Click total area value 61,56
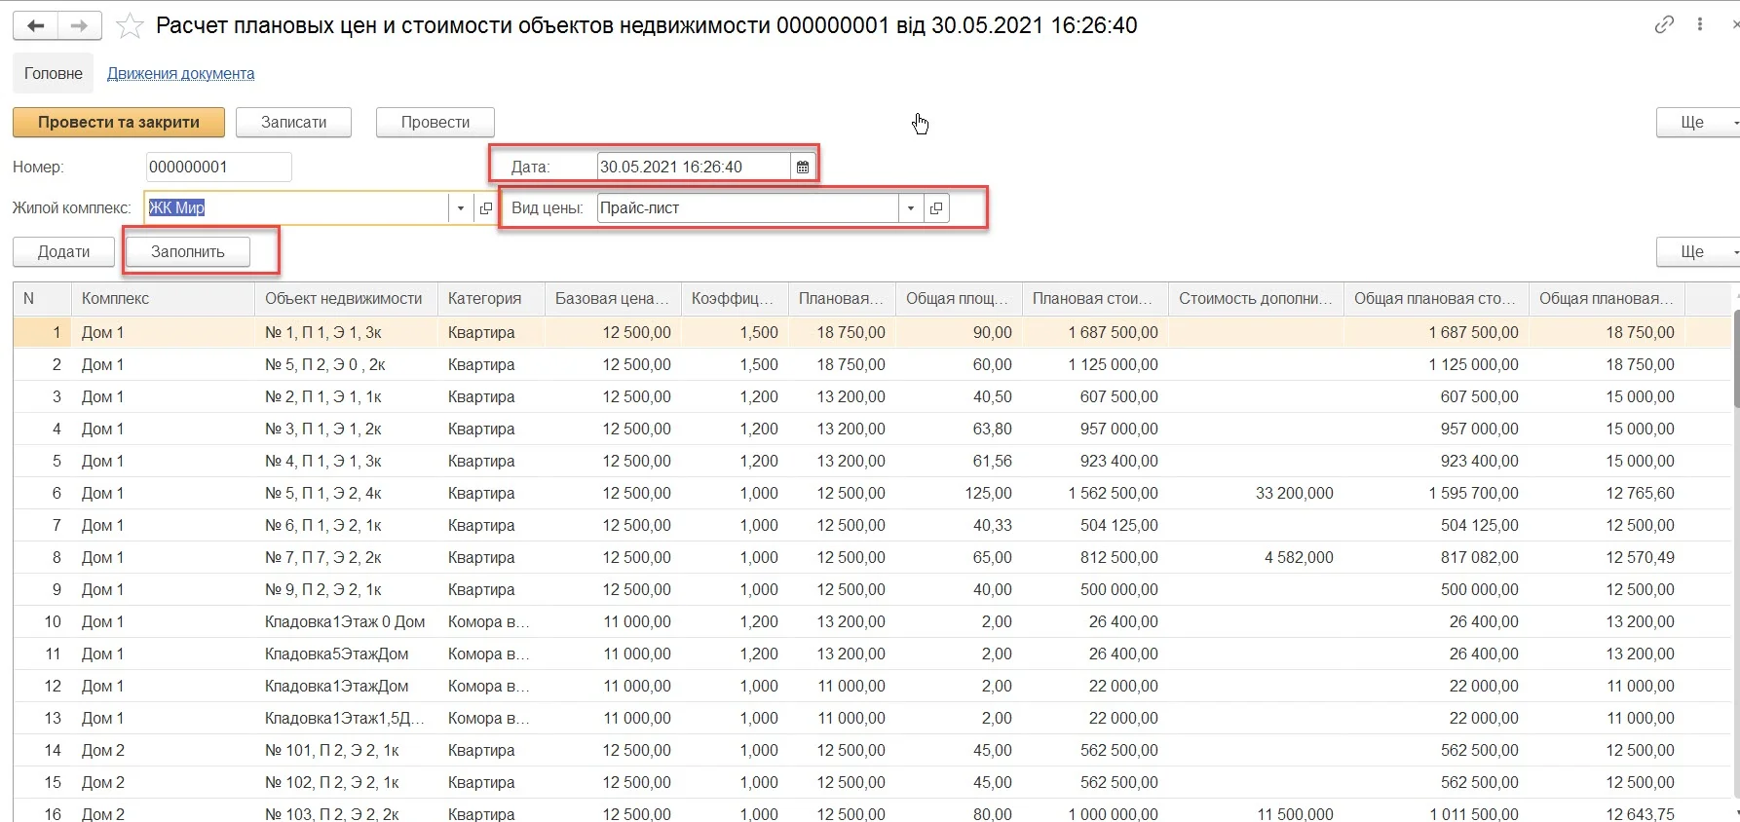Screen dimensions: 1740x822 tap(992, 461)
